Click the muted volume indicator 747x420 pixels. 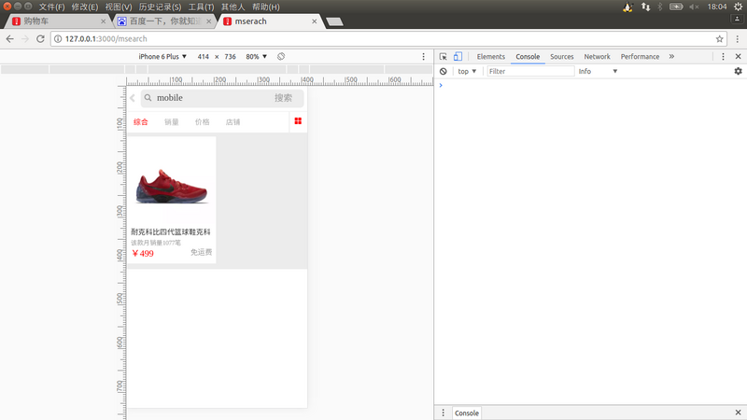tap(694, 7)
